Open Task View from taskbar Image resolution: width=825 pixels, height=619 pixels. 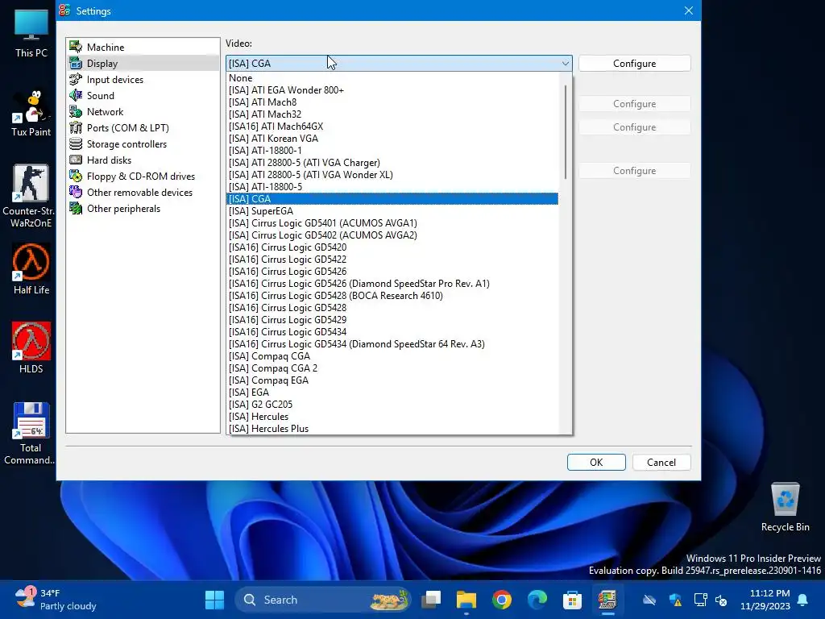pos(432,600)
